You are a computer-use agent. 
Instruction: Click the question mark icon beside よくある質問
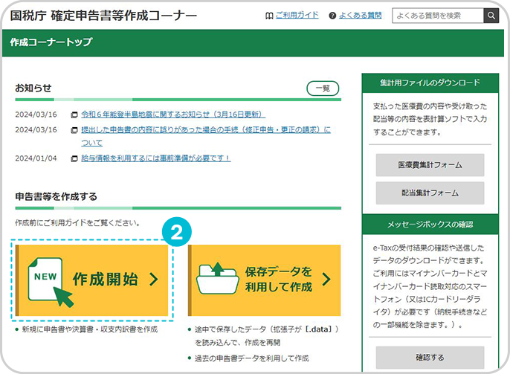pyautogui.click(x=332, y=16)
